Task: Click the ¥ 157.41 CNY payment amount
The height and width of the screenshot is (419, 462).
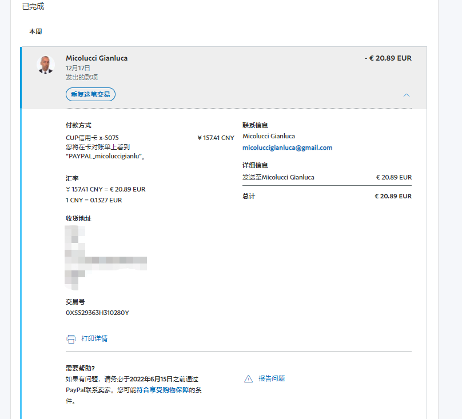Action: coord(216,138)
